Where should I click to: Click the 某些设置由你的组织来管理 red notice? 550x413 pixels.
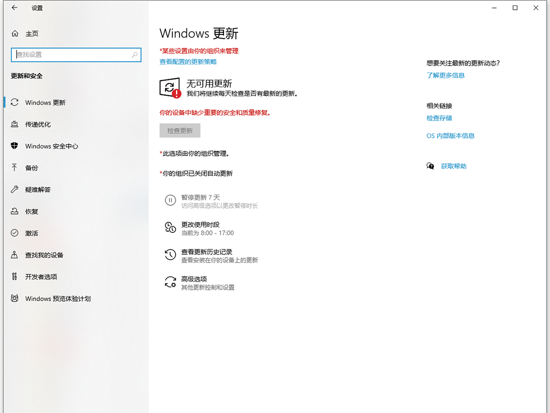(x=199, y=51)
